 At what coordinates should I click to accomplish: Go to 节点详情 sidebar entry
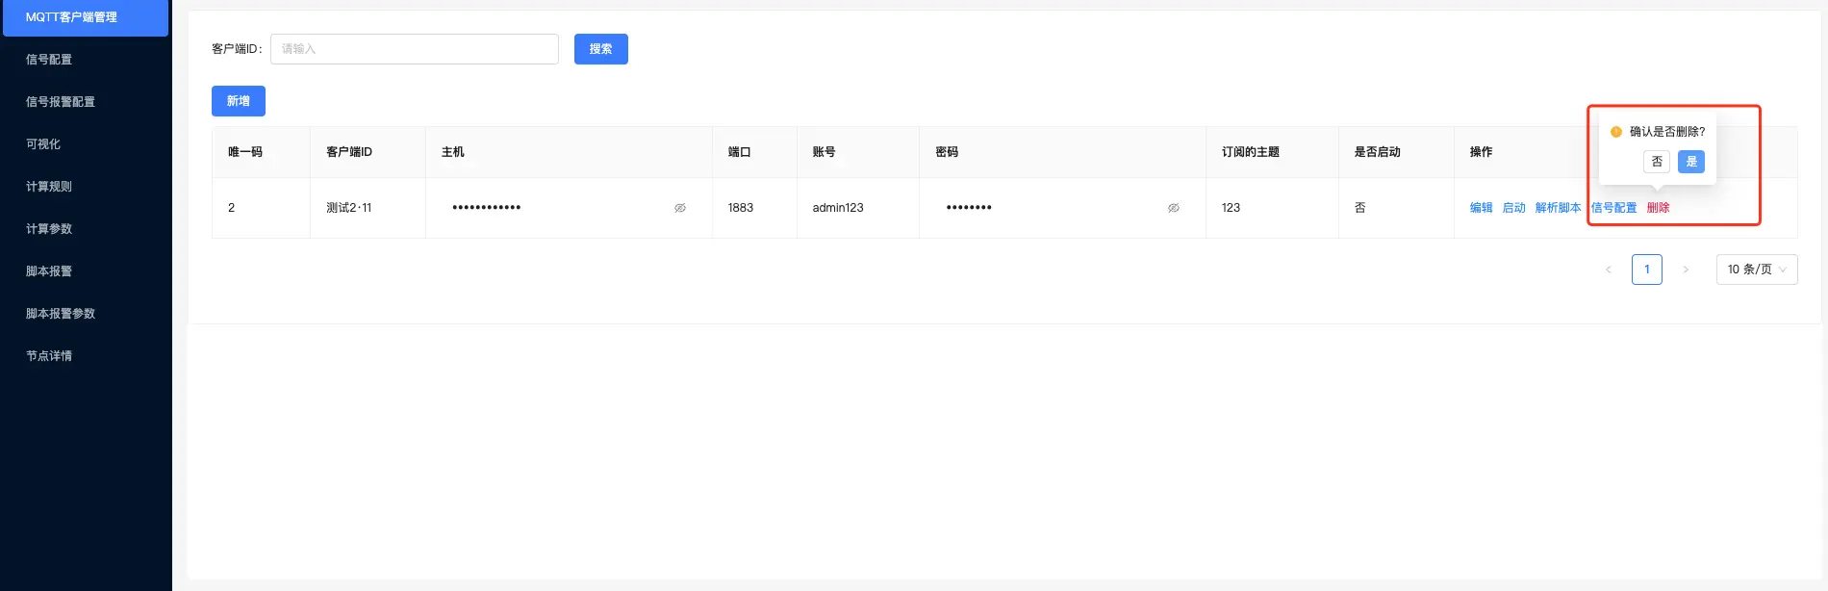[x=49, y=356]
